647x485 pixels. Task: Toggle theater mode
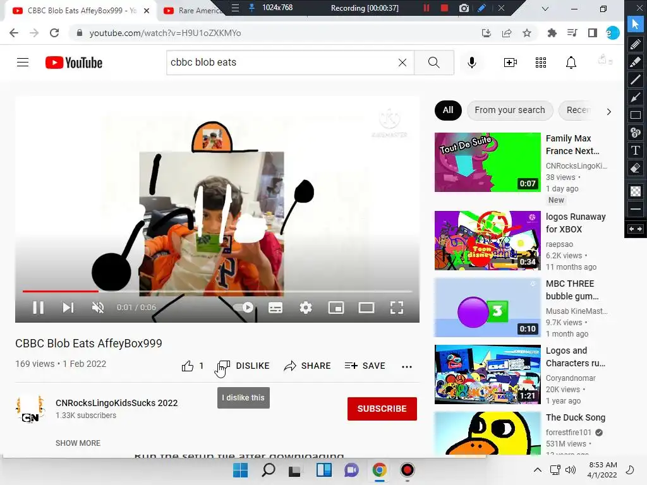point(366,308)
